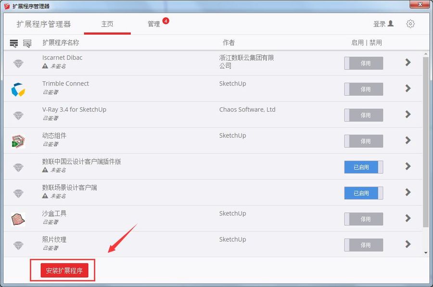433x287 pixels.
Task: Click the 照片纹理 gem icon
Action: pos(18,245)
